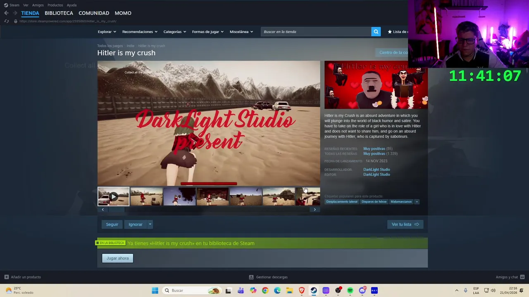This screenshot has width=529, height=297.
Task: Open the DarkLight Studio editor link
Action: point(376,174)
